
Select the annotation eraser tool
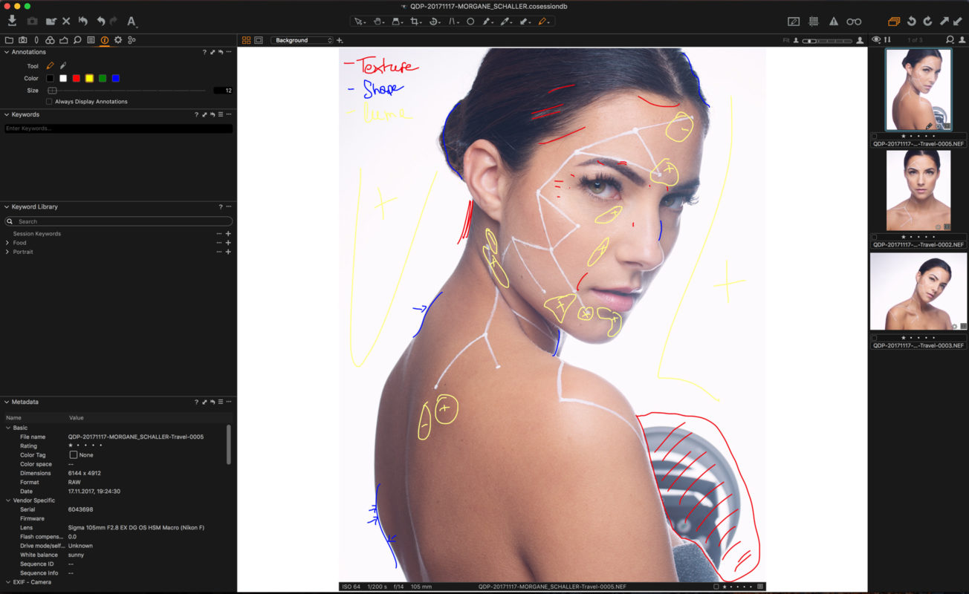click(63, 66)
